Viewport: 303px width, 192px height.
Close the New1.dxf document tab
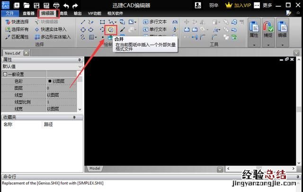point(27,52)
